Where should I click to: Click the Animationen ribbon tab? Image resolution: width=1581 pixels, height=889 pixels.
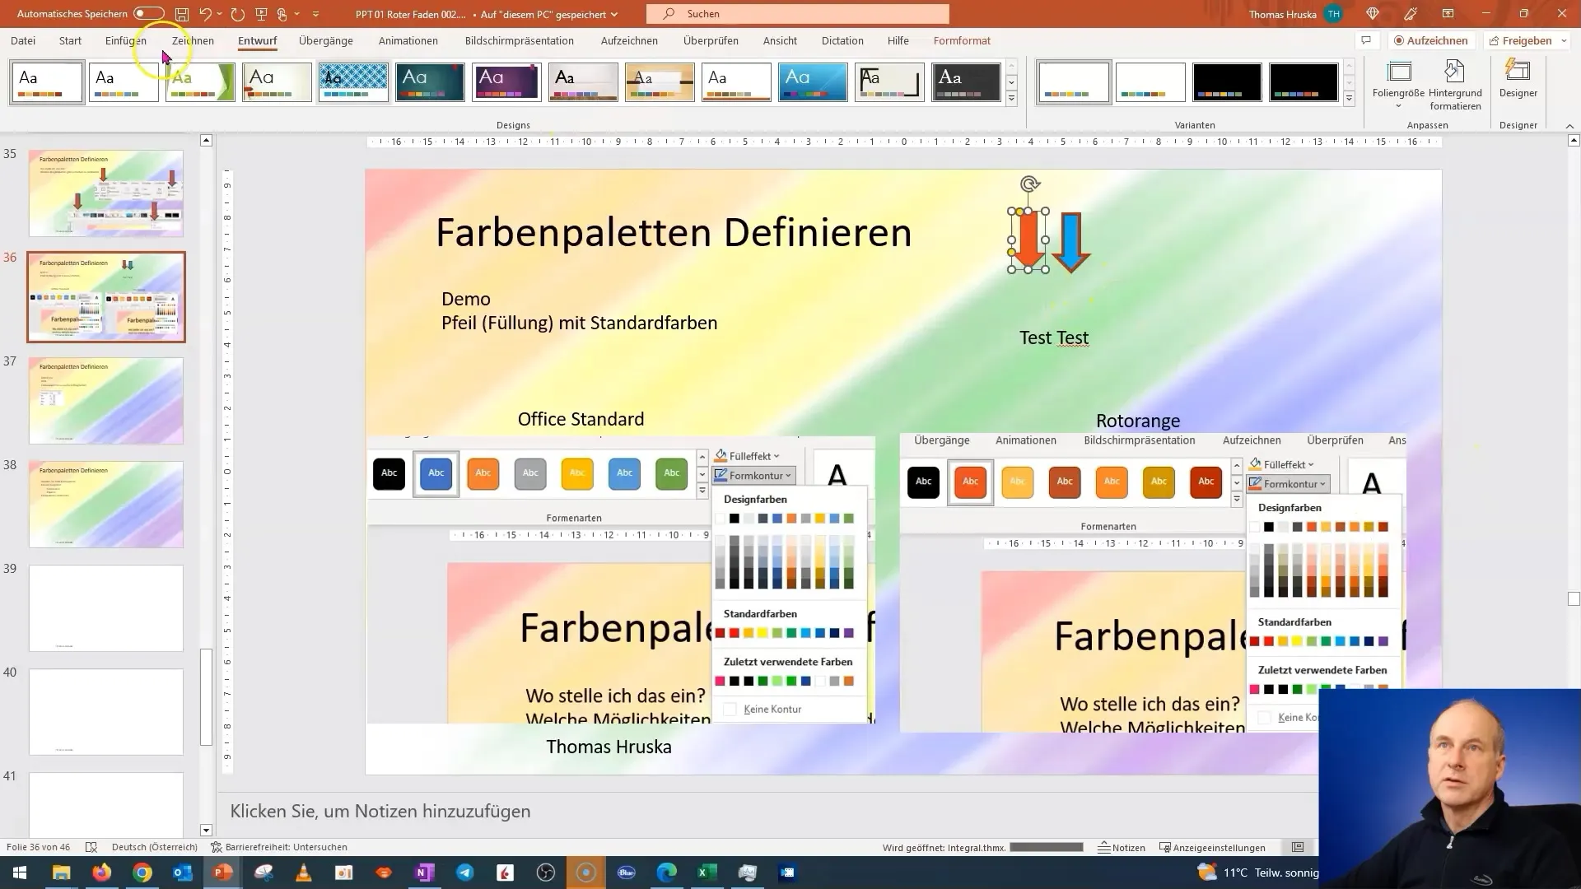(409, 40)
